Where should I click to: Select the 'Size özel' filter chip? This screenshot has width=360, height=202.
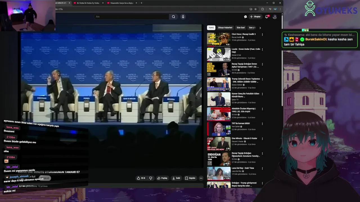(x=241, y=28)
